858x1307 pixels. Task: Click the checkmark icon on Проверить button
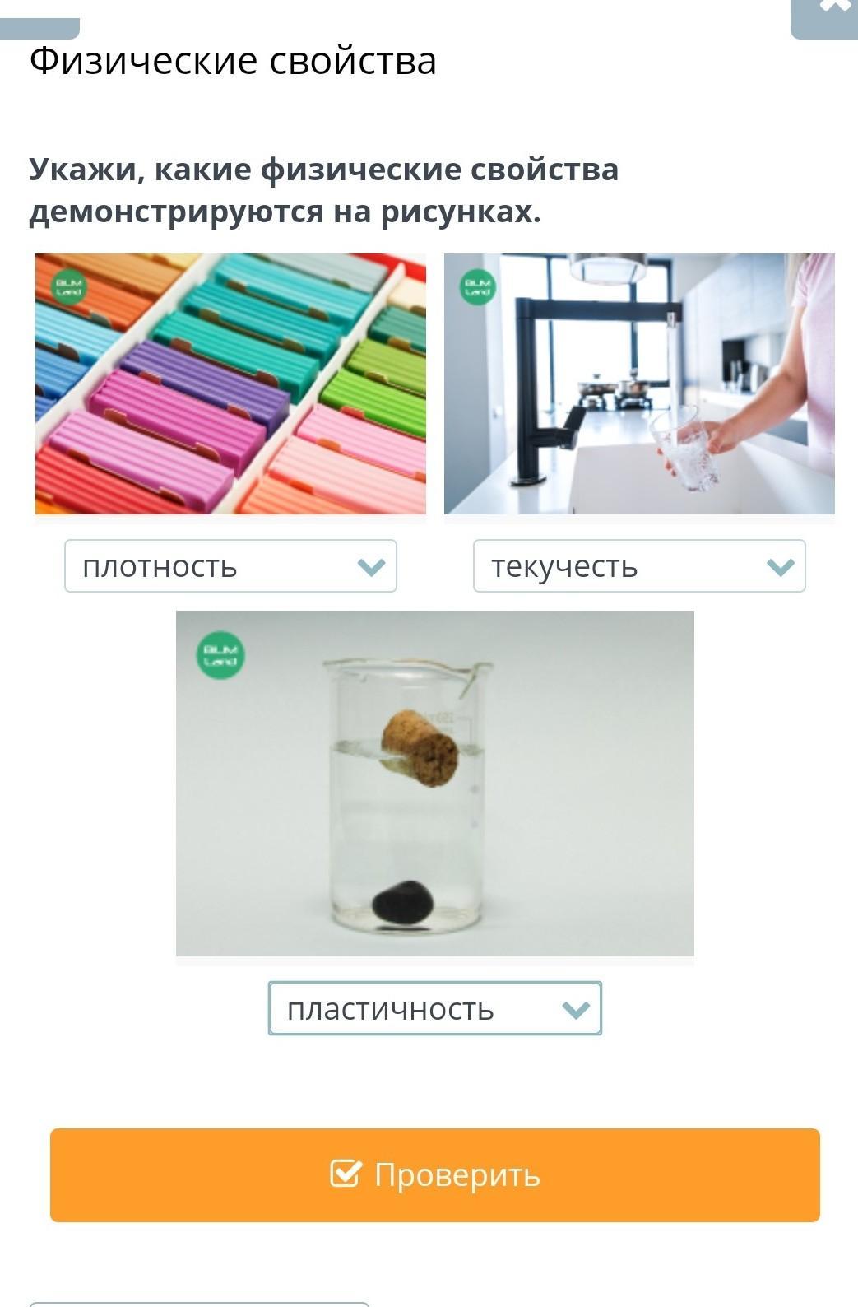click(x=346, y=1173)
